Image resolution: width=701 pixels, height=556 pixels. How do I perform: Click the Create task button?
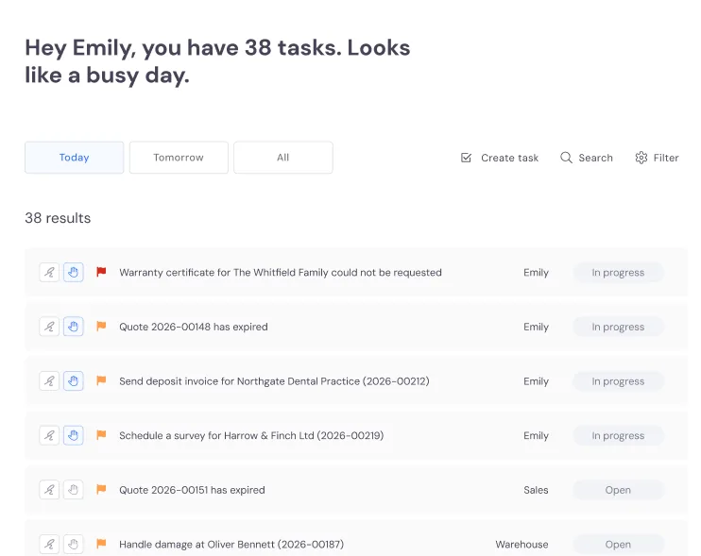[500, 158]
